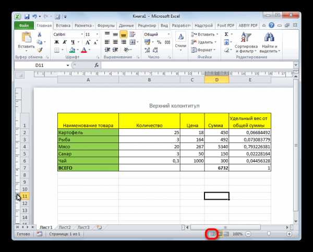Click the large Вставить paste icon
The image size is (313, 252).
27,38
